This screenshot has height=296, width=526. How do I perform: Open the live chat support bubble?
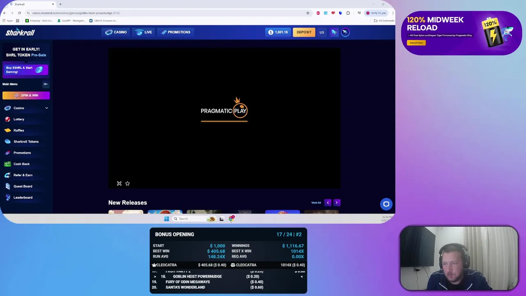pos(386,204)
